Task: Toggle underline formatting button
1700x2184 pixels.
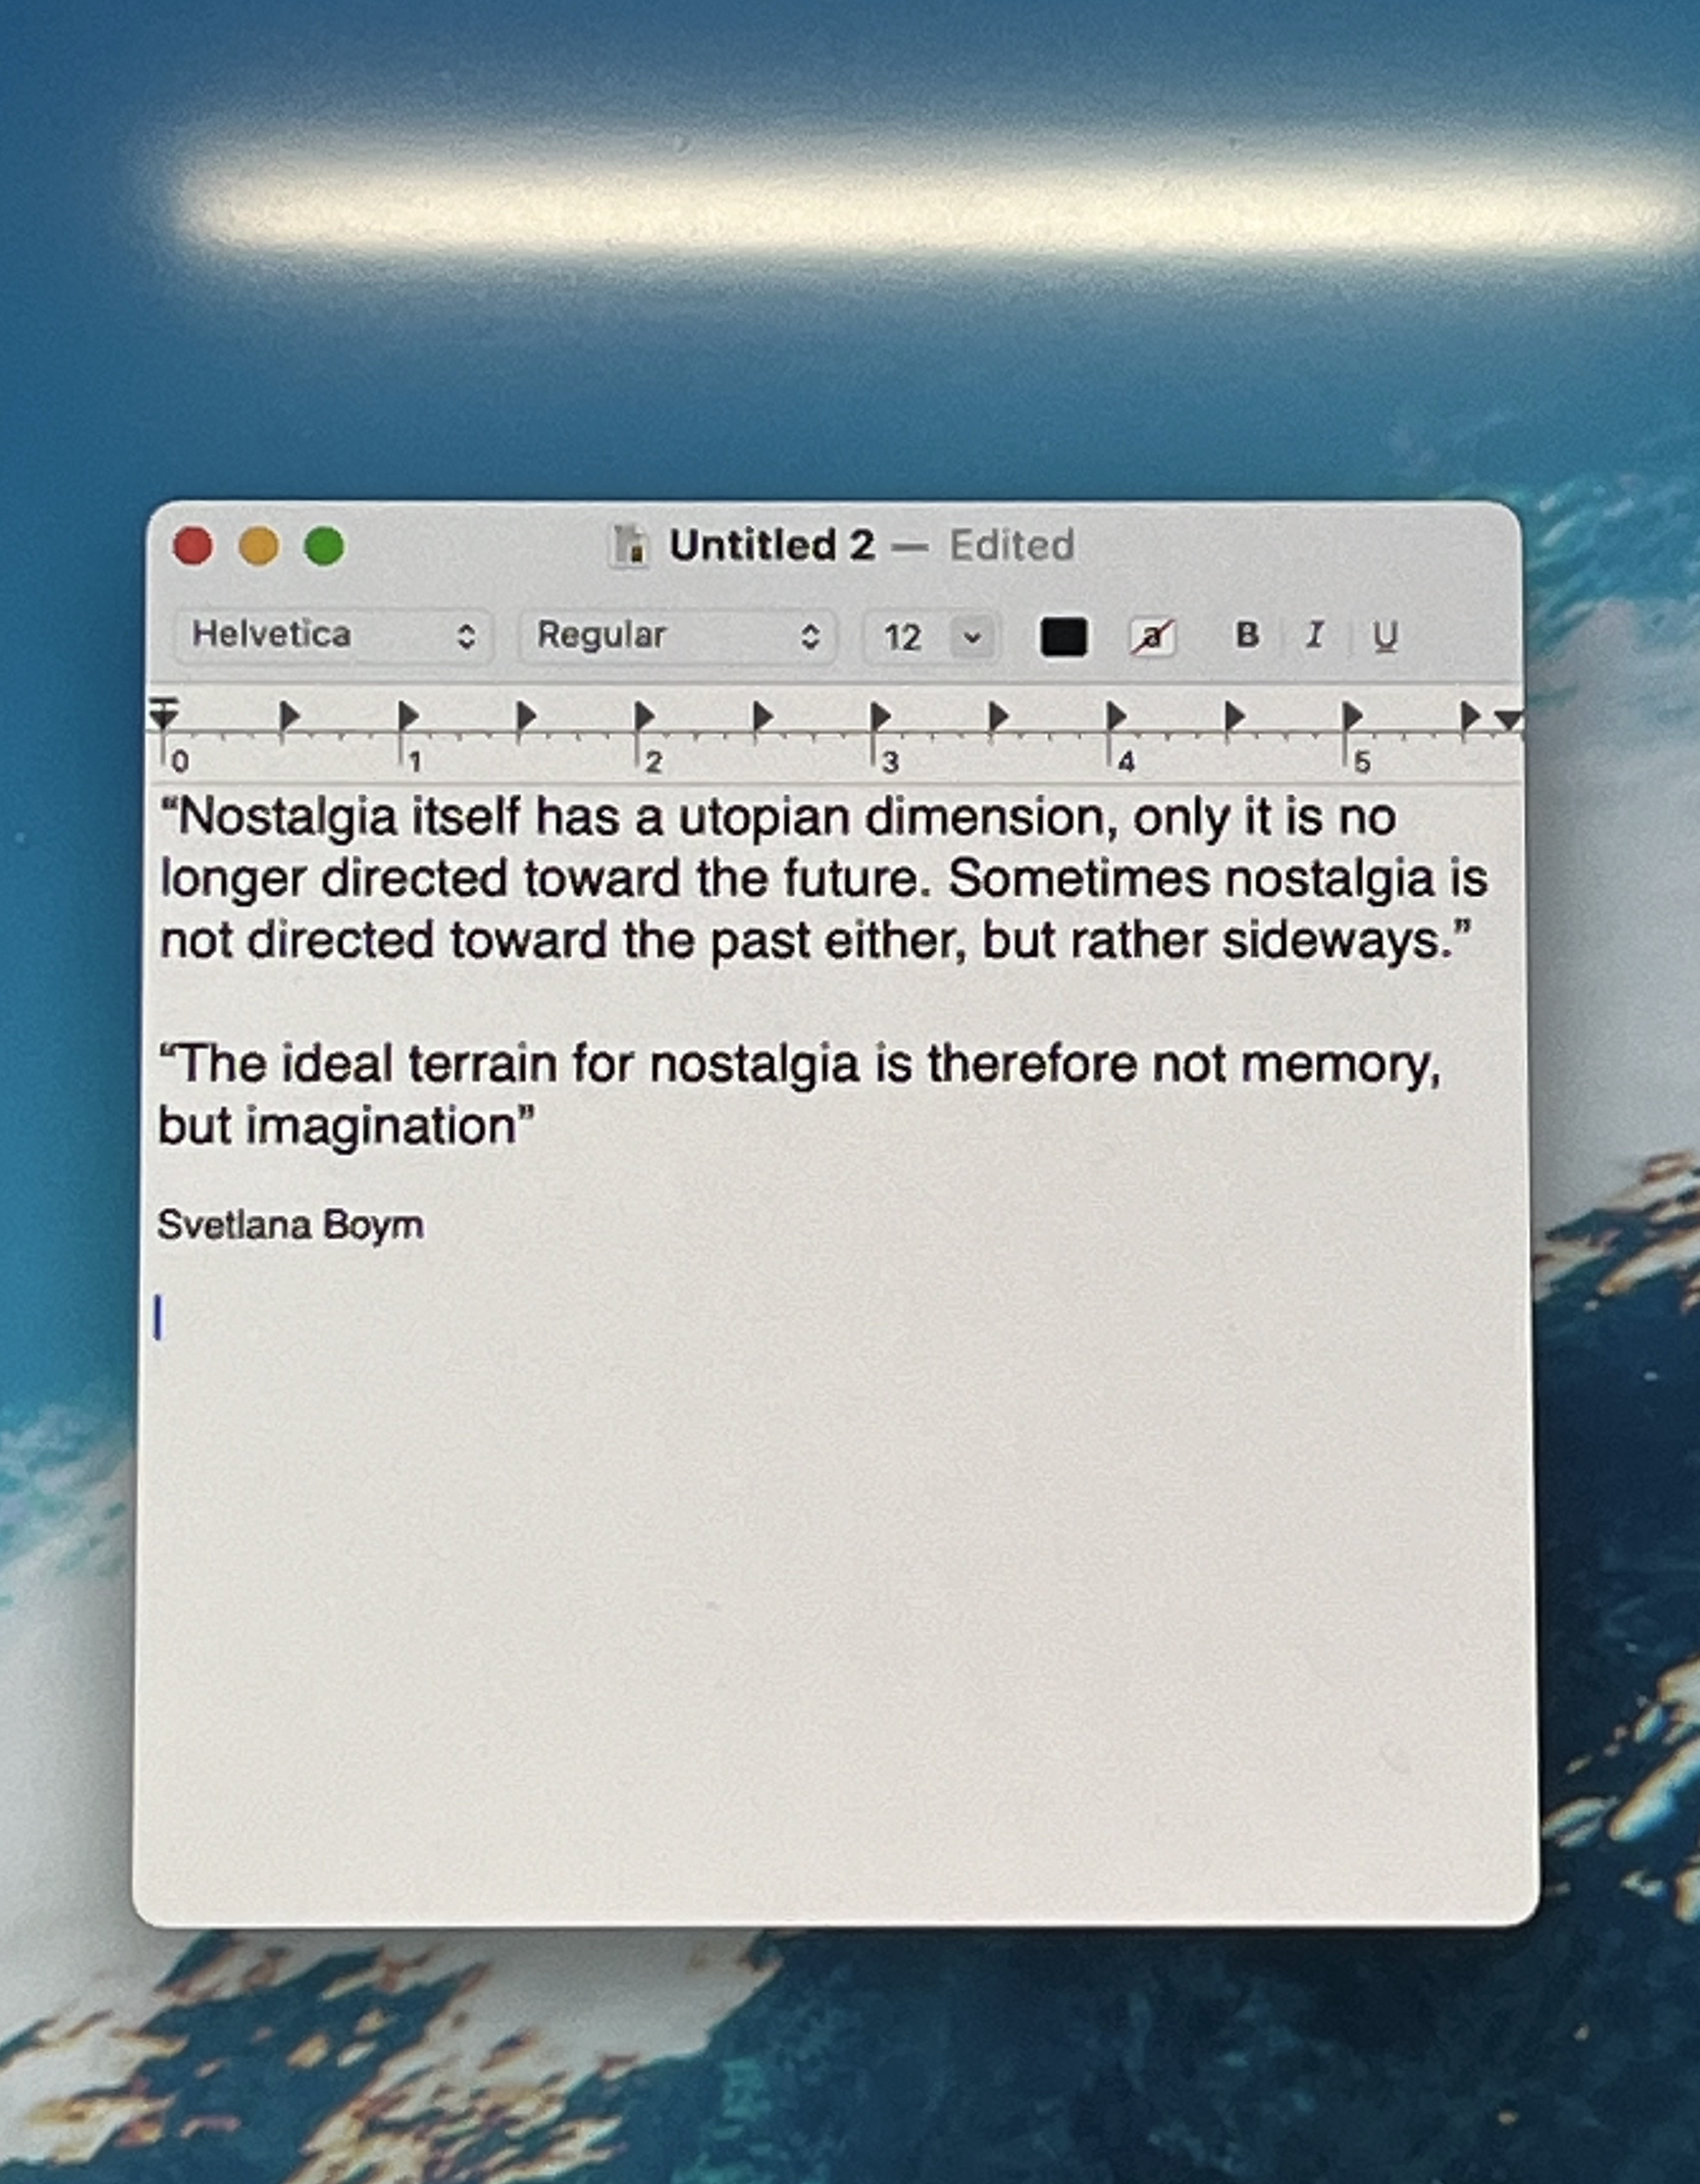Action: point(1384,636)
